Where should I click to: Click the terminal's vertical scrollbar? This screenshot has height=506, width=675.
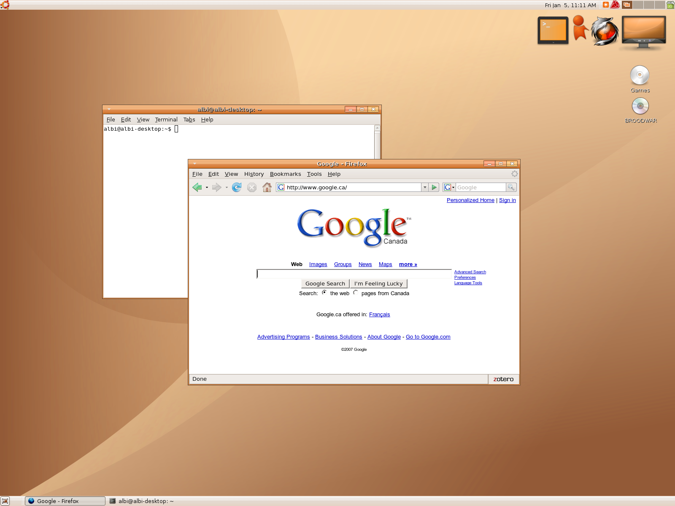pyautogui.click(x=377, y=142)
